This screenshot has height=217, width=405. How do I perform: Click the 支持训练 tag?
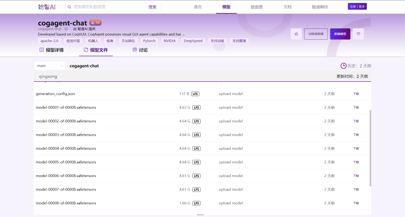point(217,41)
